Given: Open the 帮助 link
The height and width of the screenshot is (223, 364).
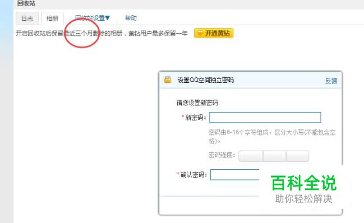Looking at the screenshot, I should pyautogui.click(x=131, y=18).
